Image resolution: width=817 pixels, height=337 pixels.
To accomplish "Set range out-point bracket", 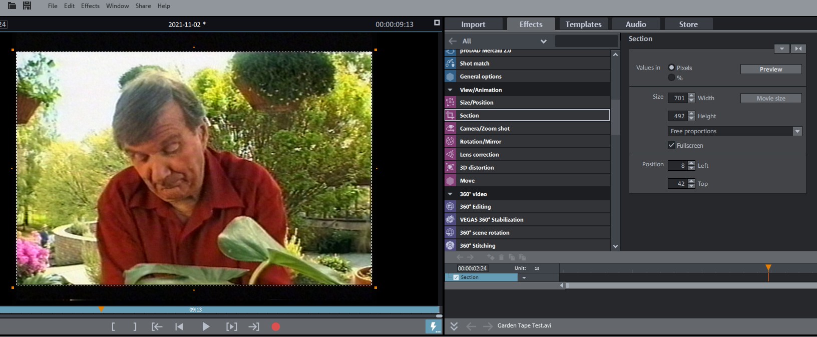I will click(x=135, y=327).
